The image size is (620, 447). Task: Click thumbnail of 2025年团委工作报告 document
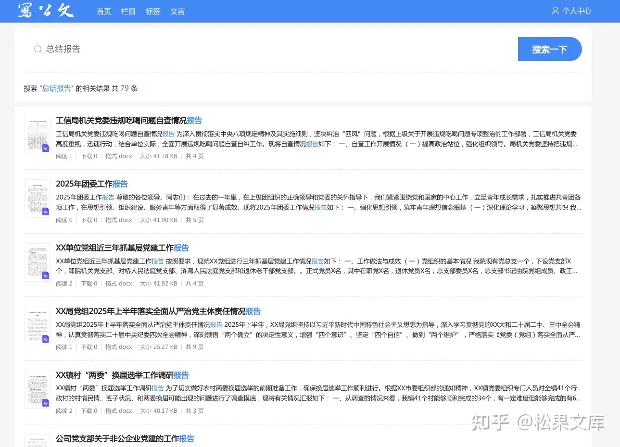point(38,199)
